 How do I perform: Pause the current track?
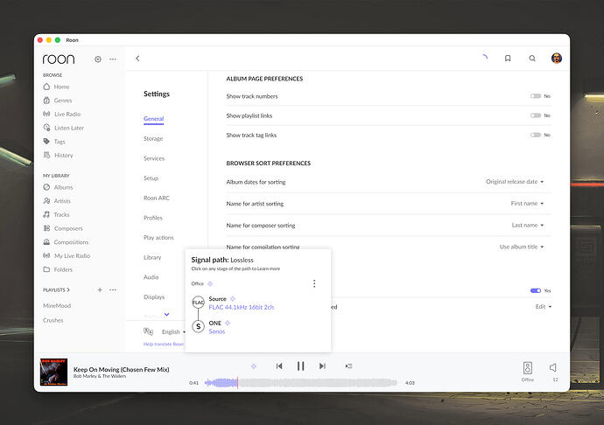pyautogui.click(x=300, y=366)
